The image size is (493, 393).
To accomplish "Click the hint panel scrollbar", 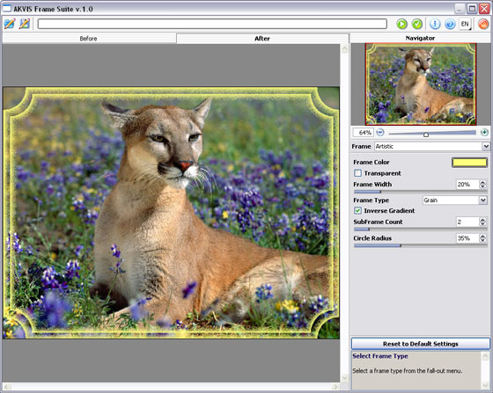I will tap(485, 370).
